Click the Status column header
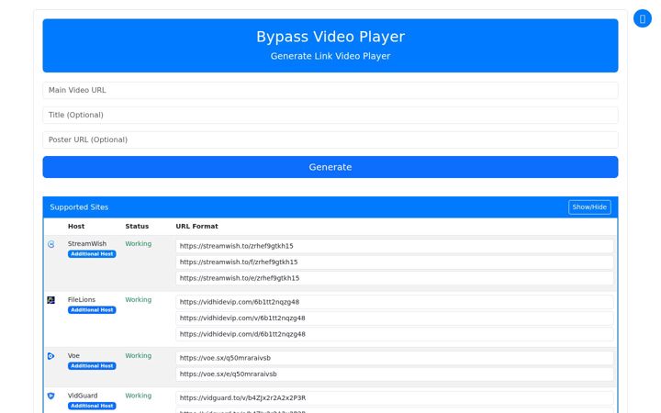 tap(137, 227)
